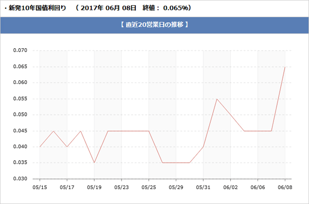Click the 0.055 y-axis label

pos(20,99)
